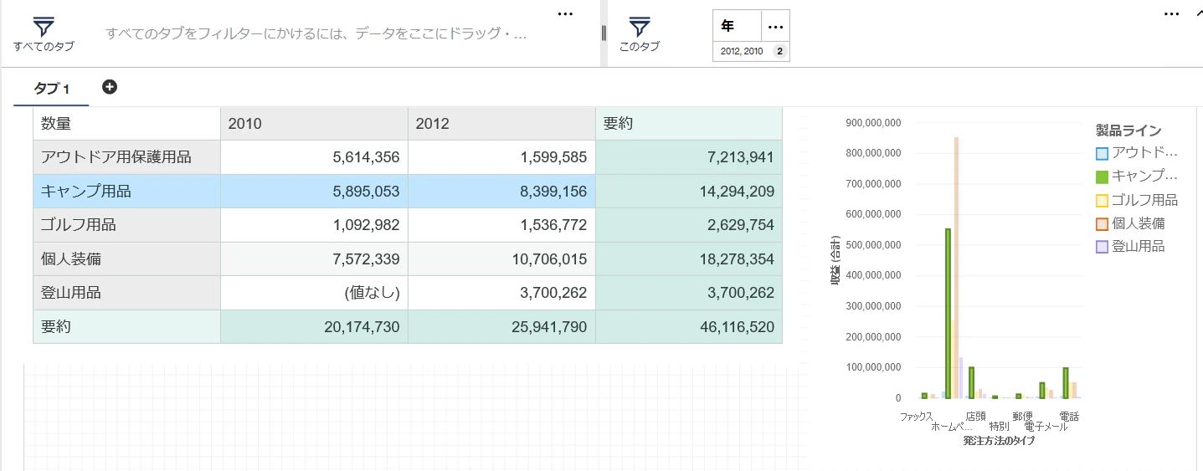Click cell value 1,536,772
Screen dimensions: 1203x471
tap(501, 225)
